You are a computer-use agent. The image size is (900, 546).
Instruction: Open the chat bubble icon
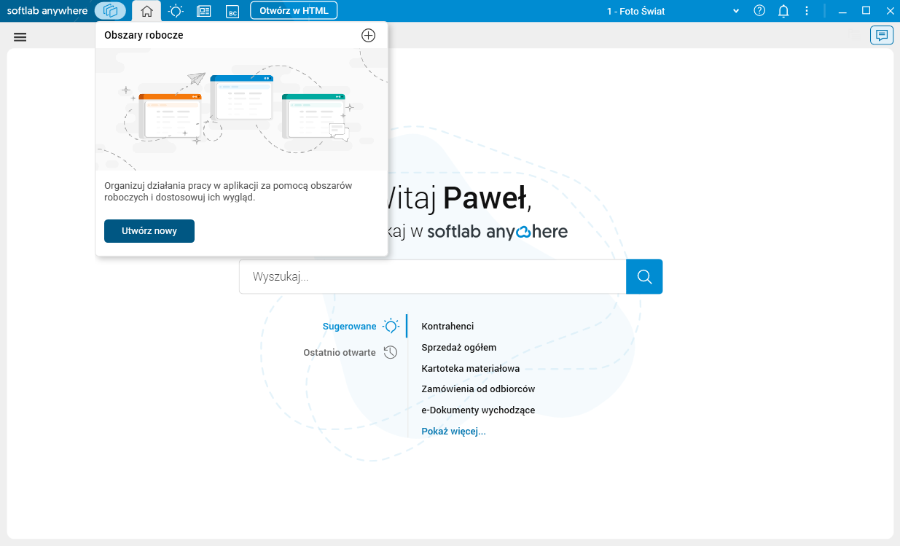coord(882,35)
